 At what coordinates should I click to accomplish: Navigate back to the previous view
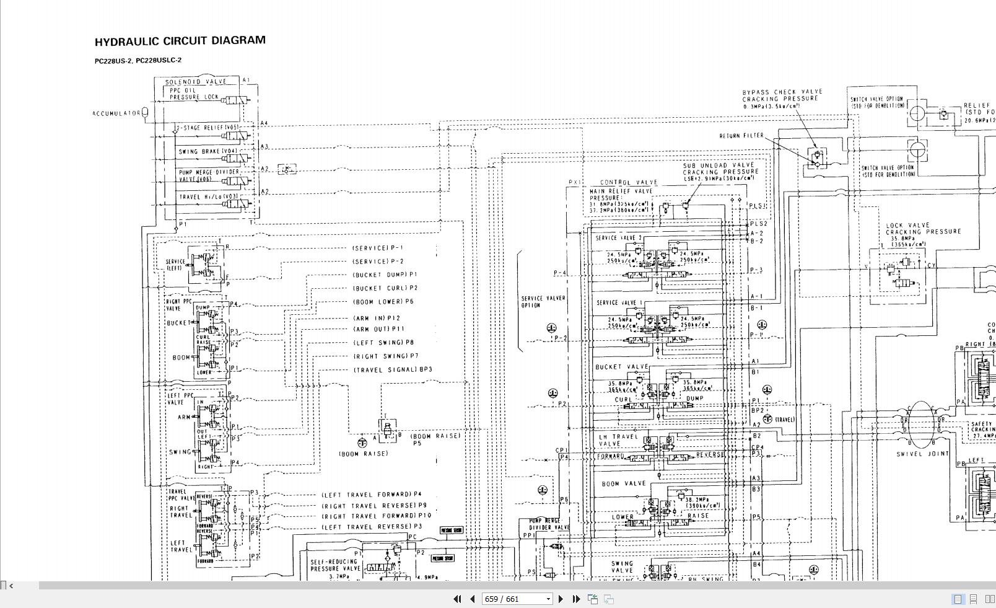point(592,599)
